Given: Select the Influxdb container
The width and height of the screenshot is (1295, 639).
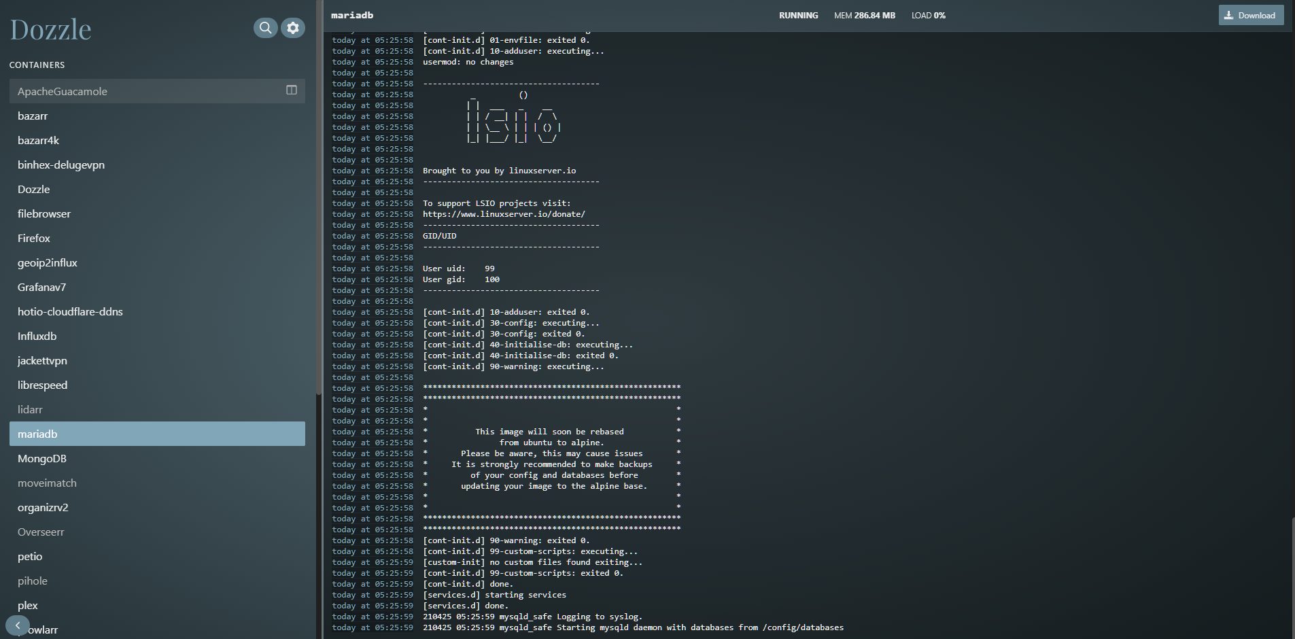Looking at the screenshot, I should point(37,336).
